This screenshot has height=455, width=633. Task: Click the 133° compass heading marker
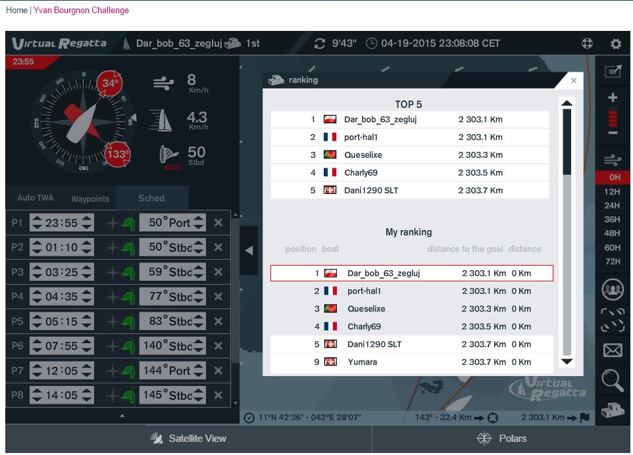pos(118,154)
